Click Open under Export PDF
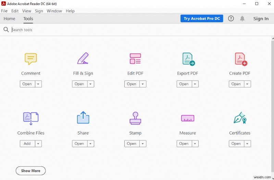The width and height of the screenshot is (274, 180). 184,84
